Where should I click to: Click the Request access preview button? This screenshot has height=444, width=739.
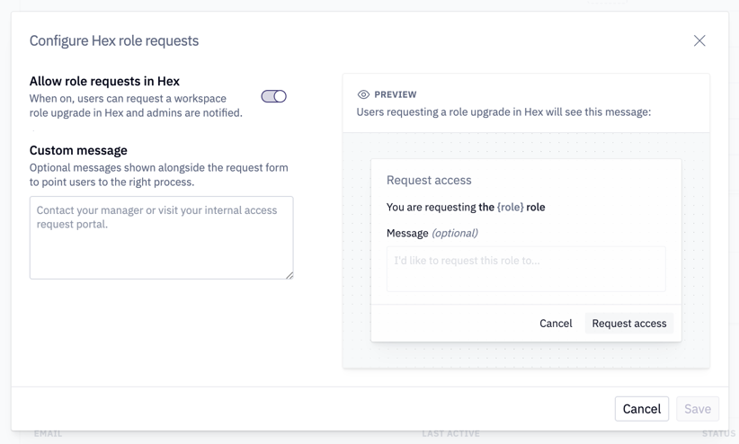point(629,324)
